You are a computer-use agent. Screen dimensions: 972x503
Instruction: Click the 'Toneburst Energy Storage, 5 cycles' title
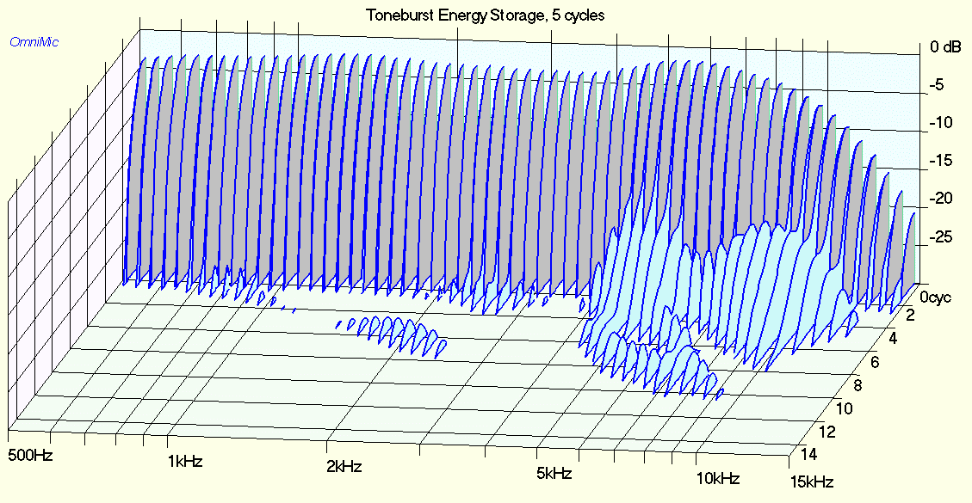click(x=486, y=15)
